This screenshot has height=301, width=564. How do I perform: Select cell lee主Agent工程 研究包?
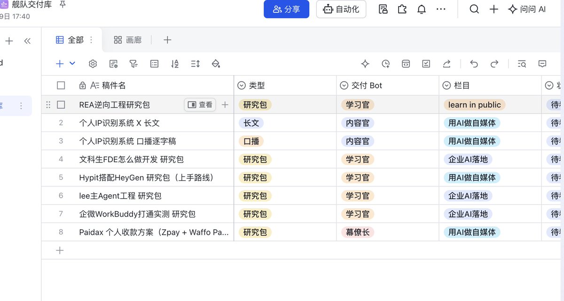120,196
